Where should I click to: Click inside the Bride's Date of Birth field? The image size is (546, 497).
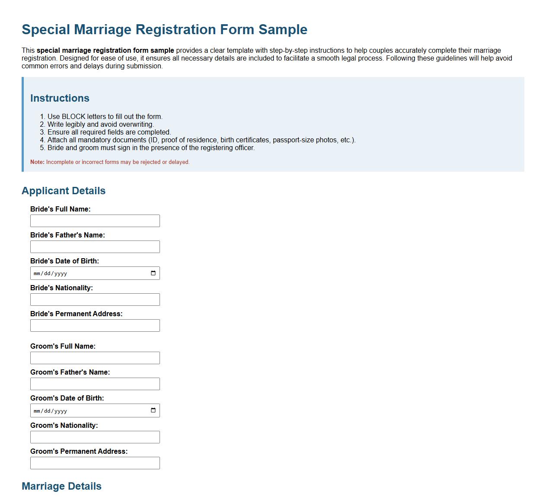[x=86, y=273]
